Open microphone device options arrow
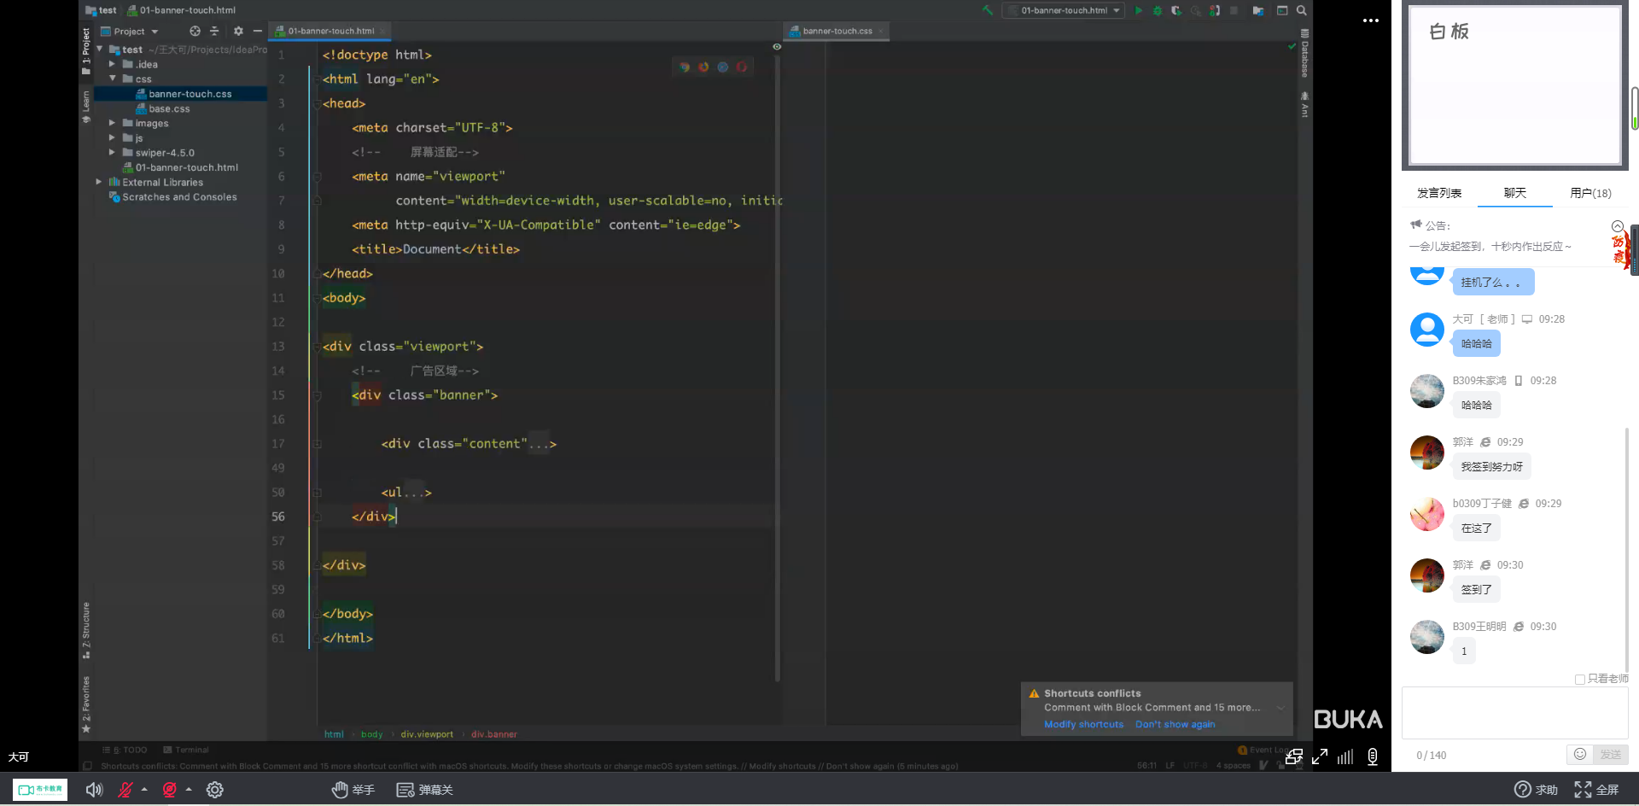The image size is (1639, 806). 144,790
